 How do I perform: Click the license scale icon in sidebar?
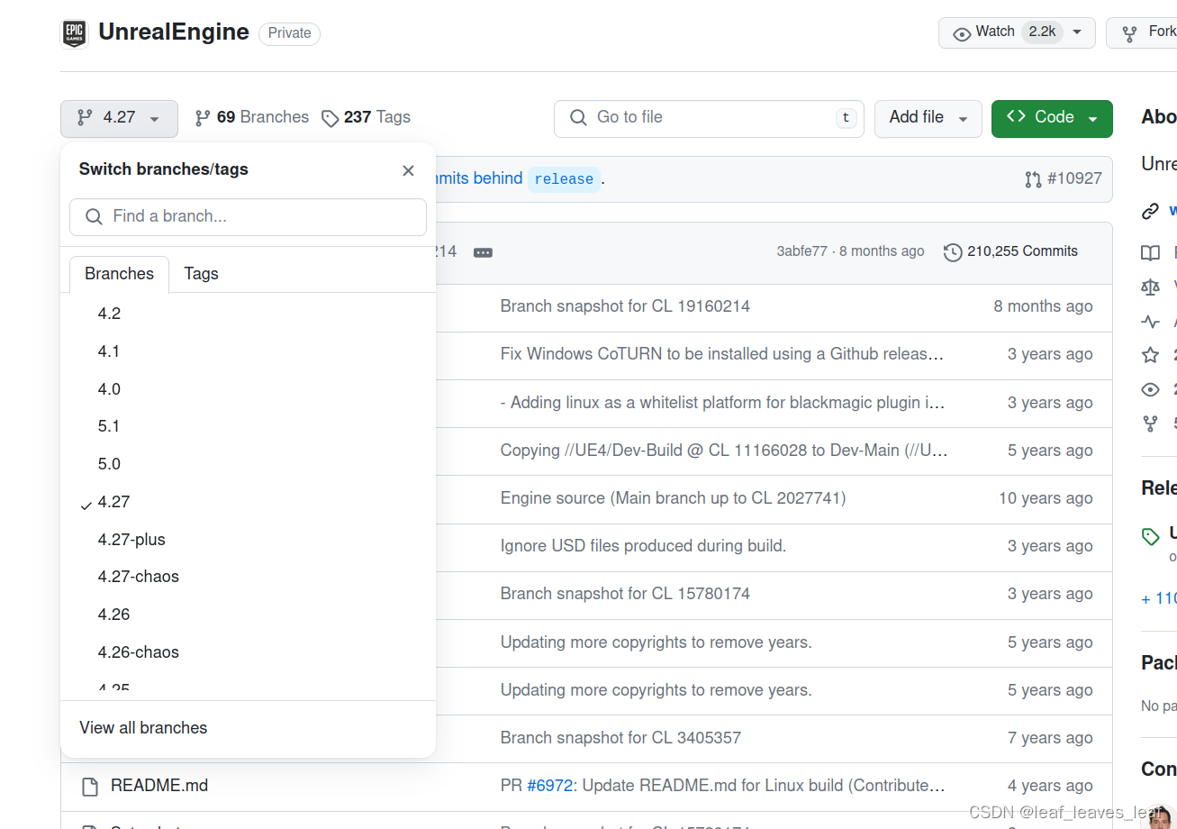click(1150, 287)
